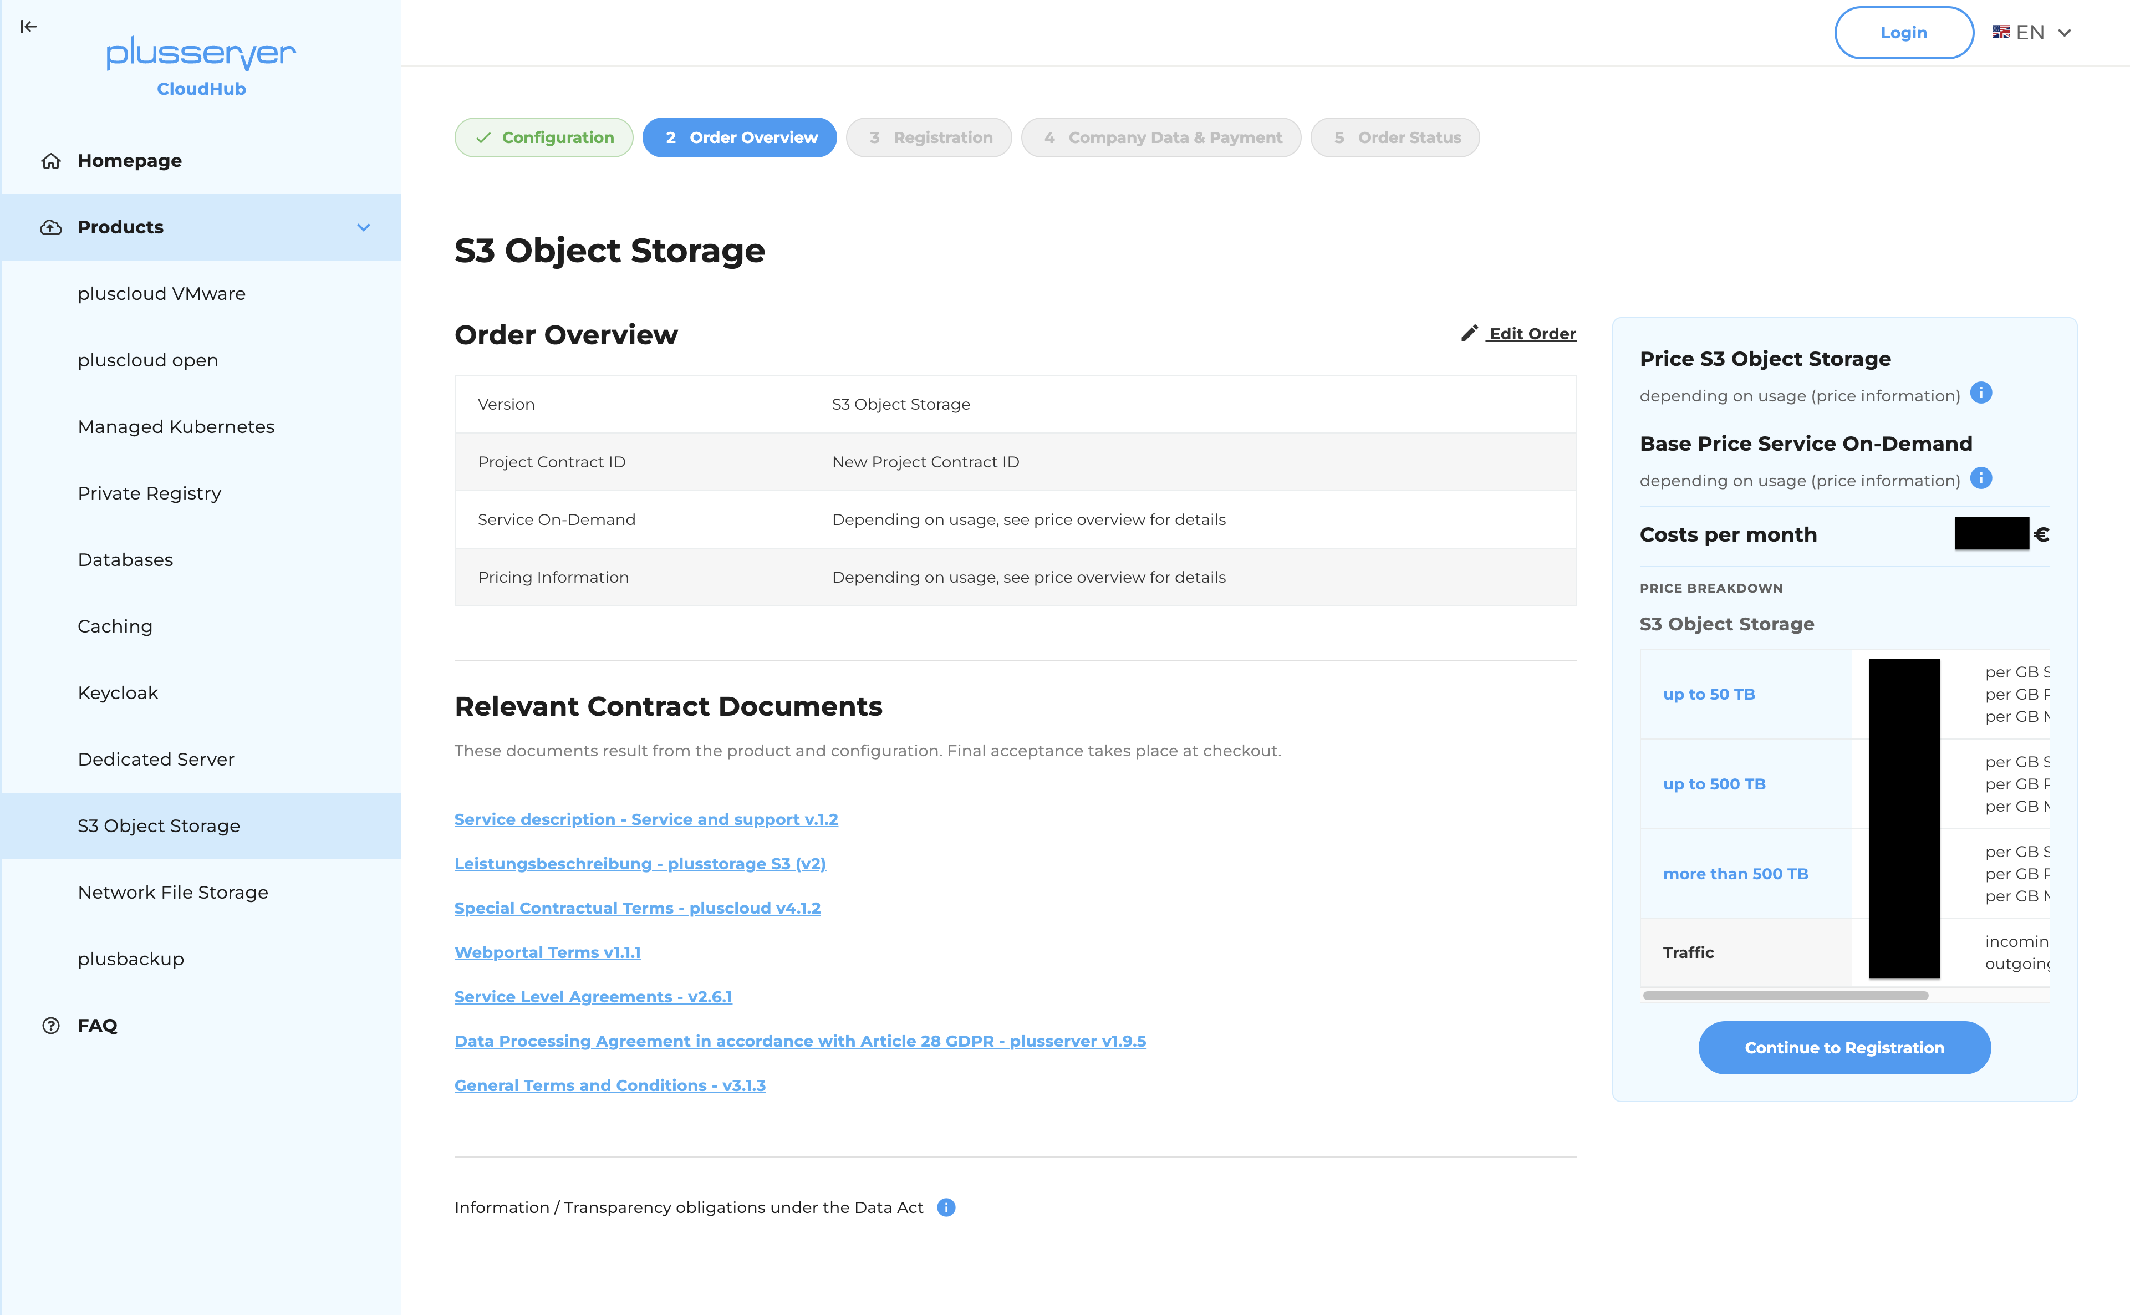Screen dimensions: 2130x1315
Task: Click price breakdown horizontal scrollbar
Action: click(x=1786, y=995)
